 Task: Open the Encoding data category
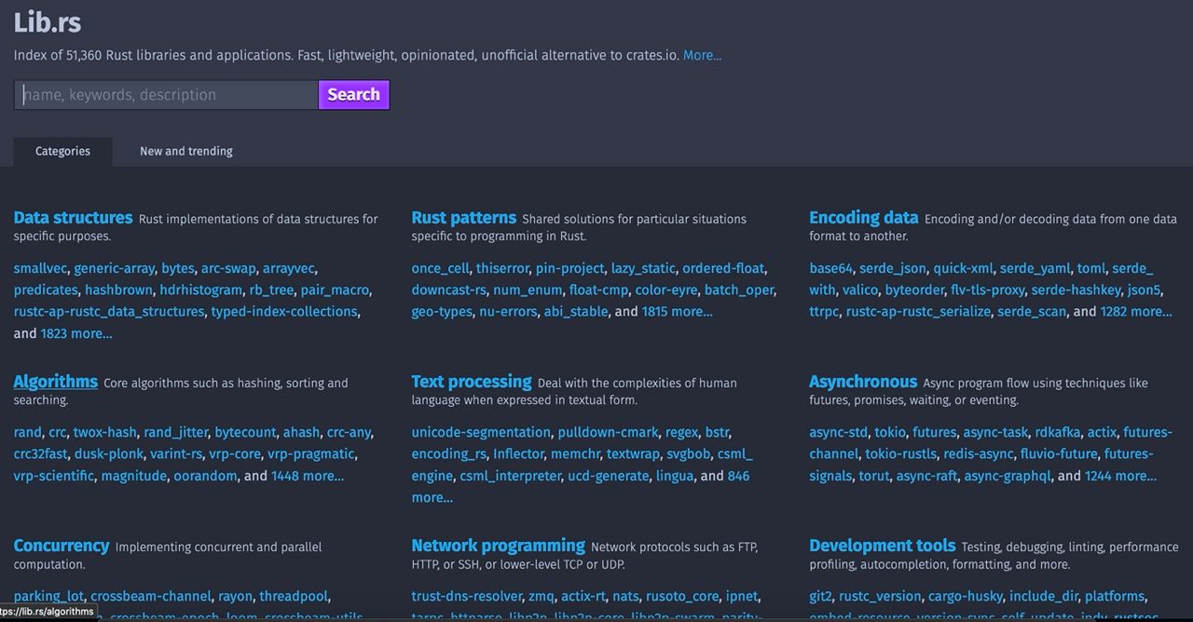pyautogui.click(x=864, y=218)
